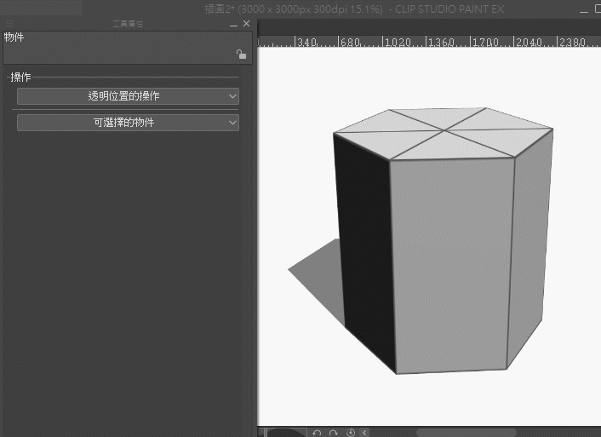The width and height of the screenshot is (601, 437).
Task: Open the Tool Property panel menu
Action: pyautogui.click(x=10, y=24)
